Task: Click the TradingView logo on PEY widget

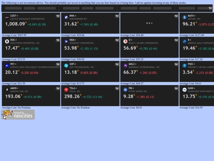Action: click(x=58, y=64)
